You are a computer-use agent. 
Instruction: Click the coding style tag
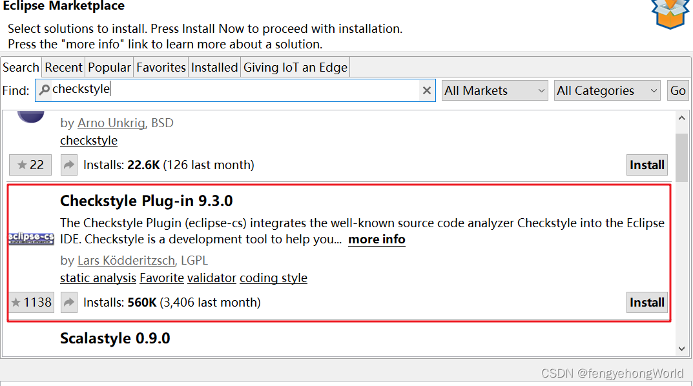point(274,278)
